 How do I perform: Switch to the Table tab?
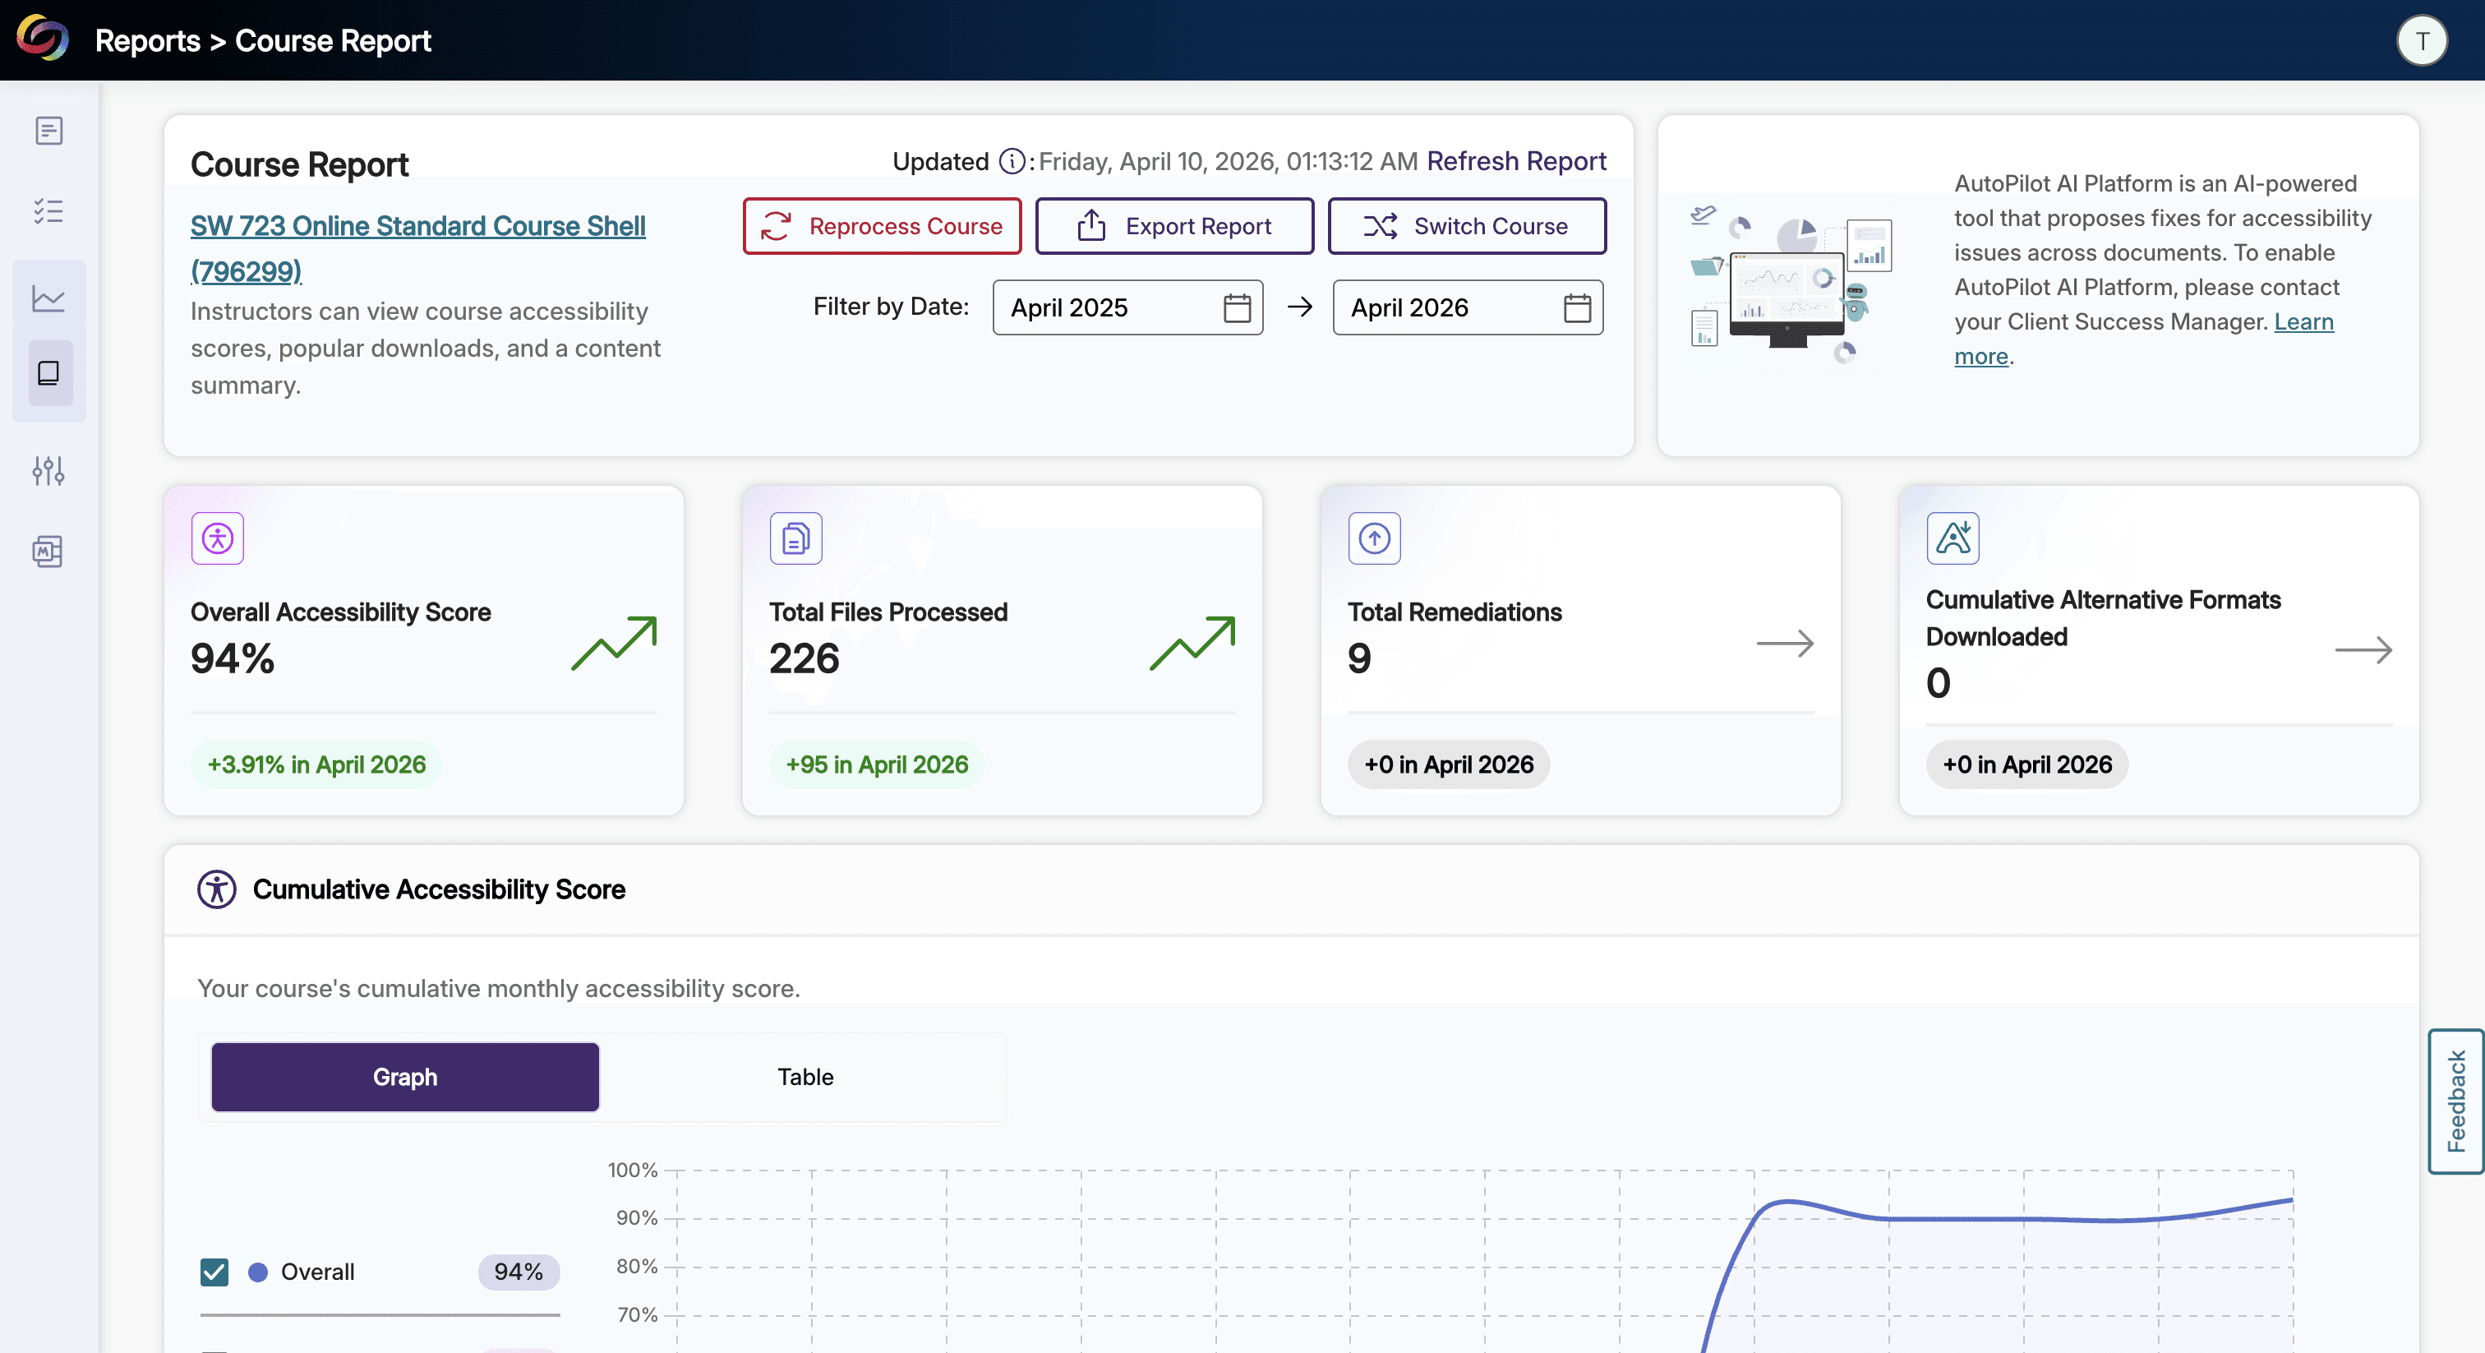(x=805, y=1077)
